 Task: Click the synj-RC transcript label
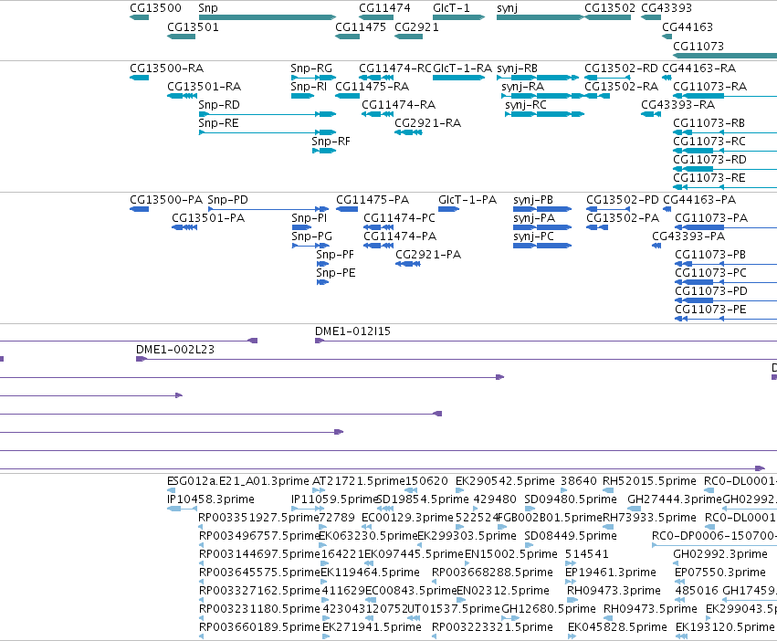[x=526, y=105]
